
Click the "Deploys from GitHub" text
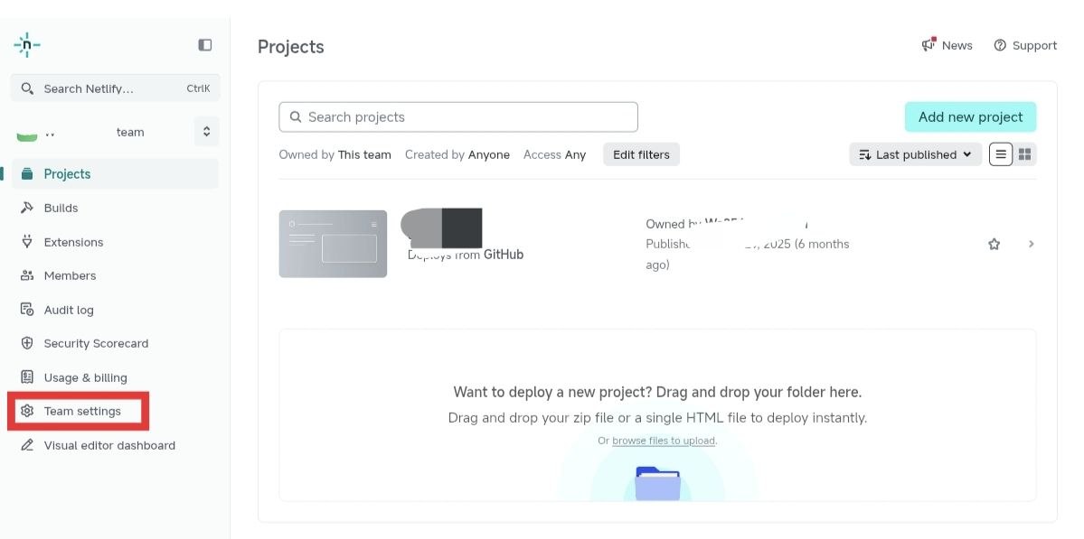(x=466, y=255)
